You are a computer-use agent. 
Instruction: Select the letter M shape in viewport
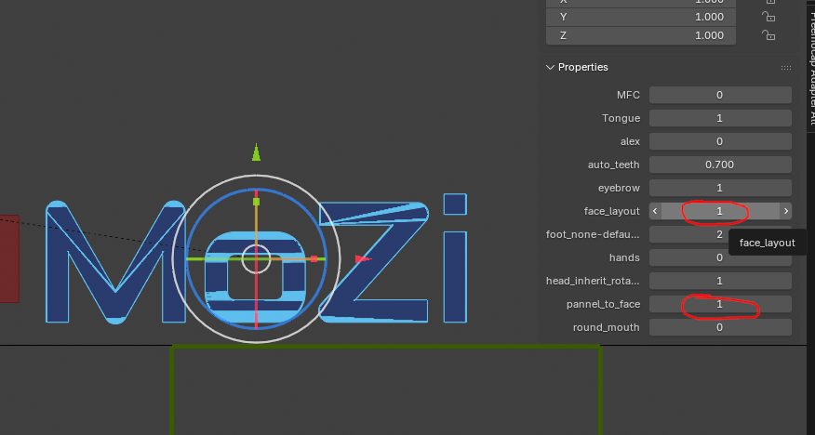click(x=115, y=265)
